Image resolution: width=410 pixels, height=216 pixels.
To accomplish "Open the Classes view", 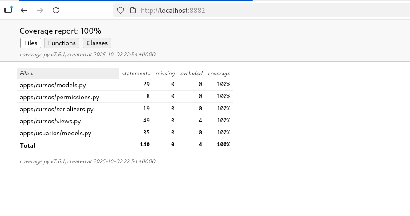I will [97, 43].
